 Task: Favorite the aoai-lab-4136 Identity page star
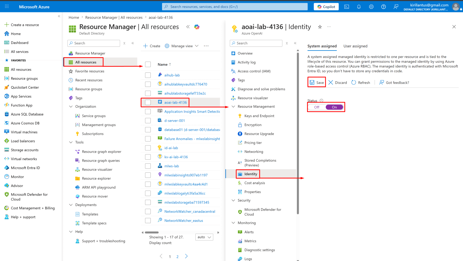pos(320,27)
